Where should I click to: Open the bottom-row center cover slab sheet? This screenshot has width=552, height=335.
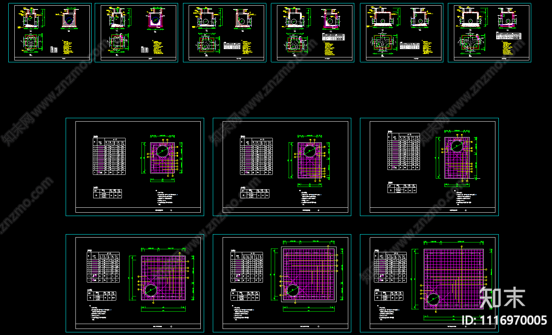click(x=282, y=283)
